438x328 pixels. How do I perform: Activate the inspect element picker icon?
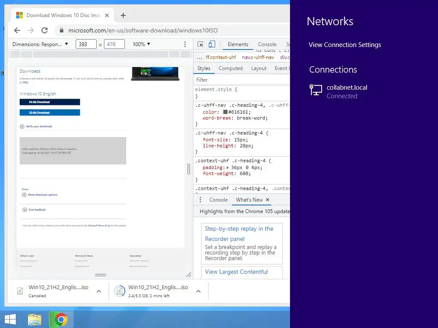pyautogui.click(x=200, y=44)
